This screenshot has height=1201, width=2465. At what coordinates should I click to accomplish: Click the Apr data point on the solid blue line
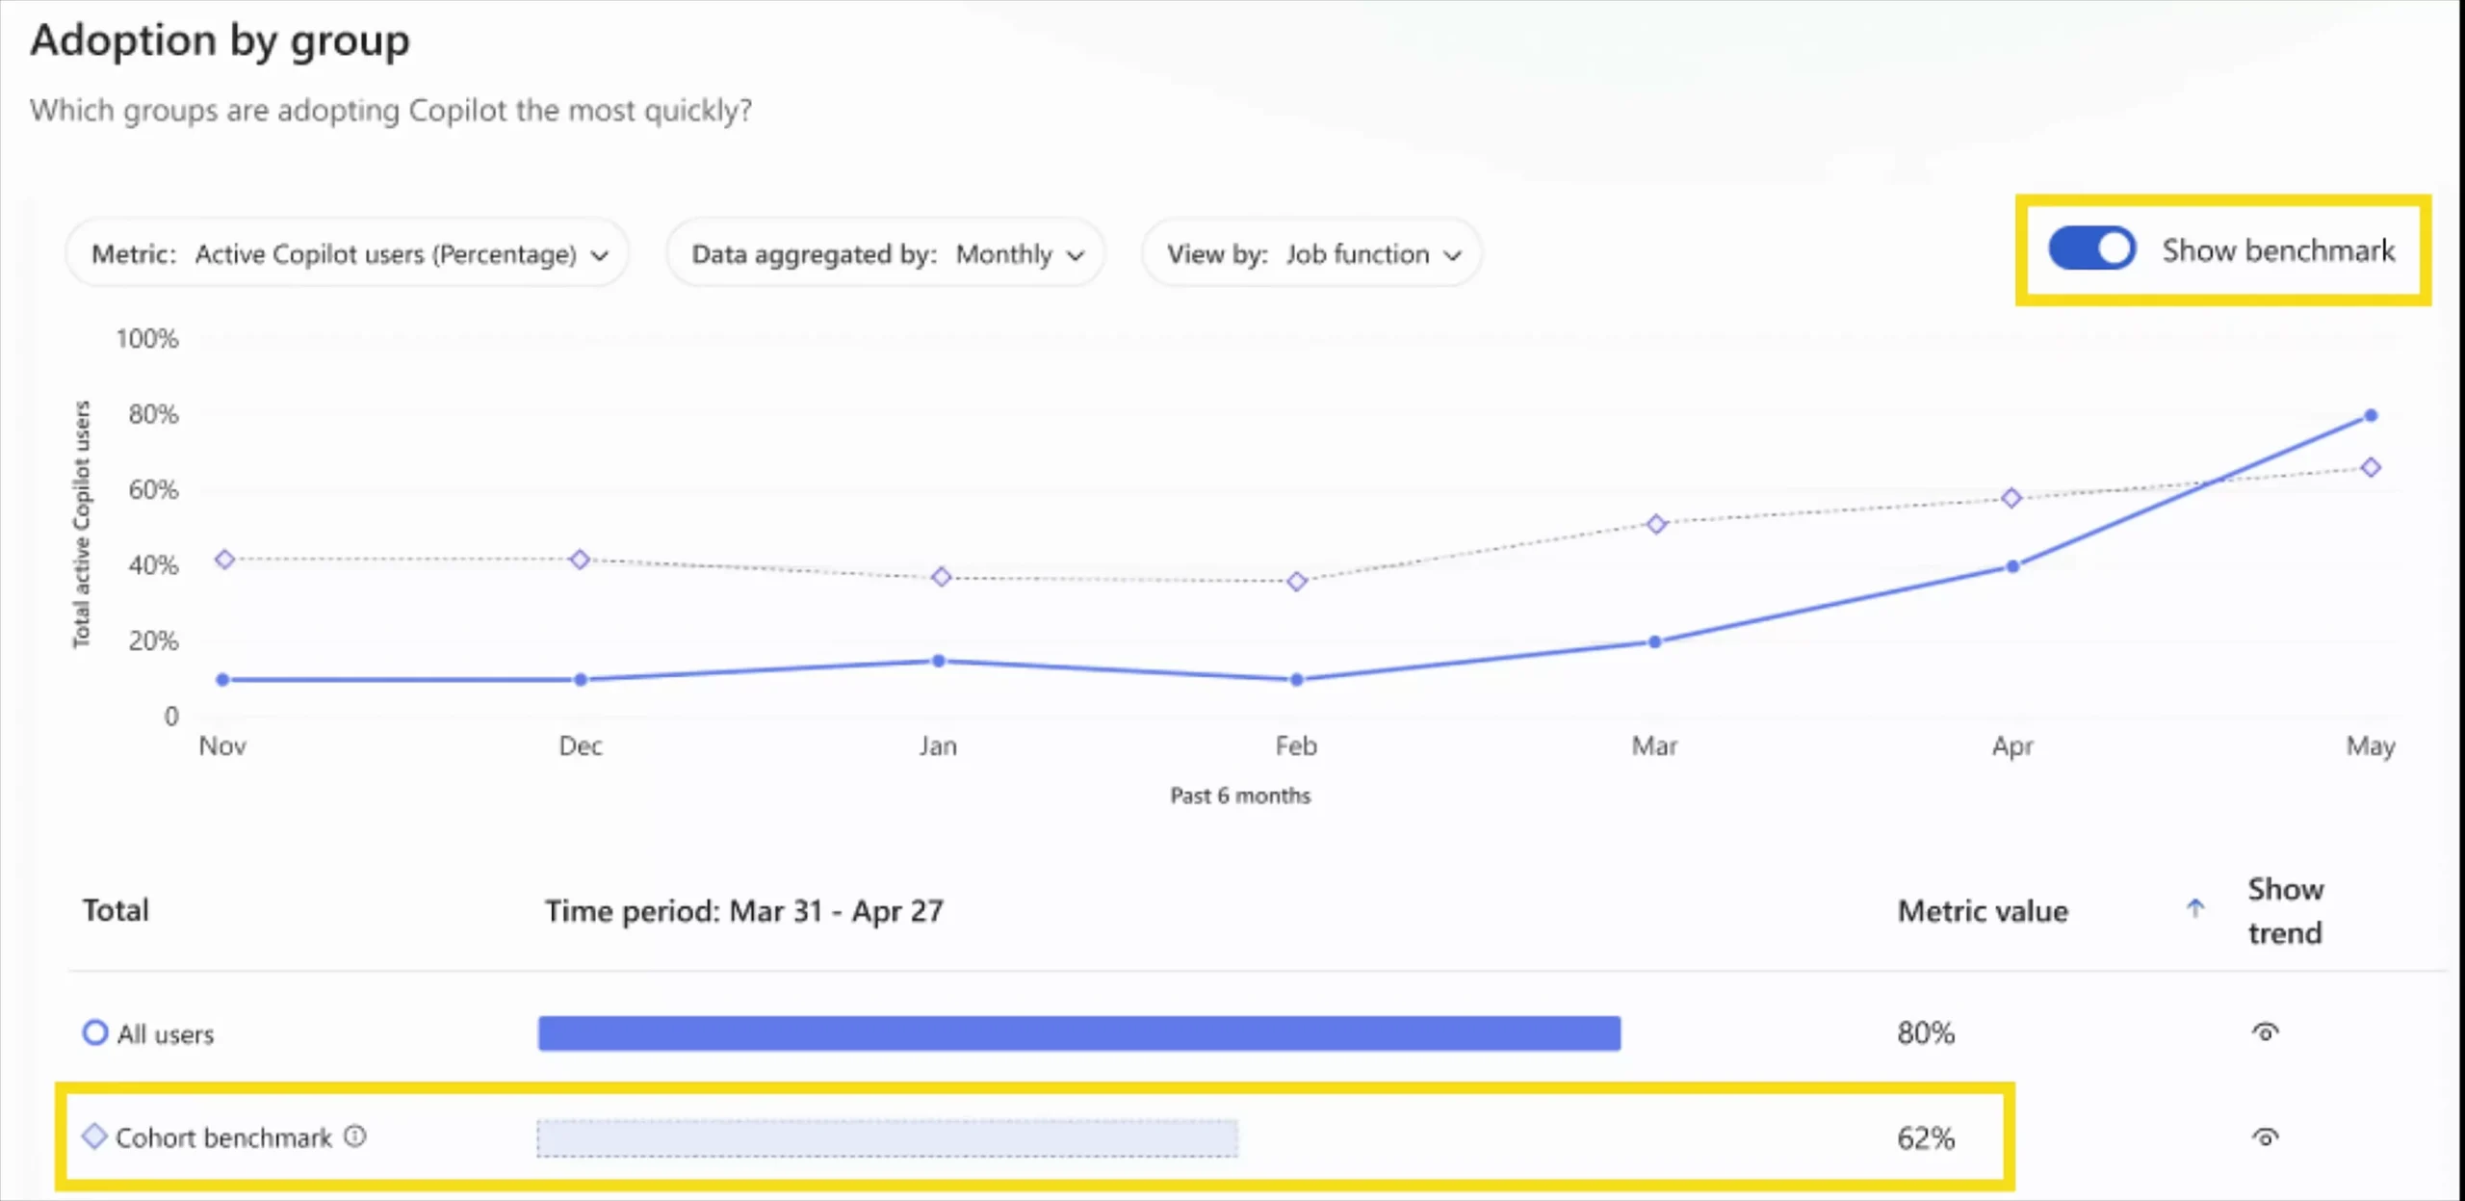pyautogui.click(x=2011, y=566)
